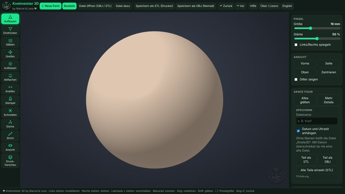Adjust the Größe brush size slider
This screenshot has width=345, height=194.
coord(317,28)
